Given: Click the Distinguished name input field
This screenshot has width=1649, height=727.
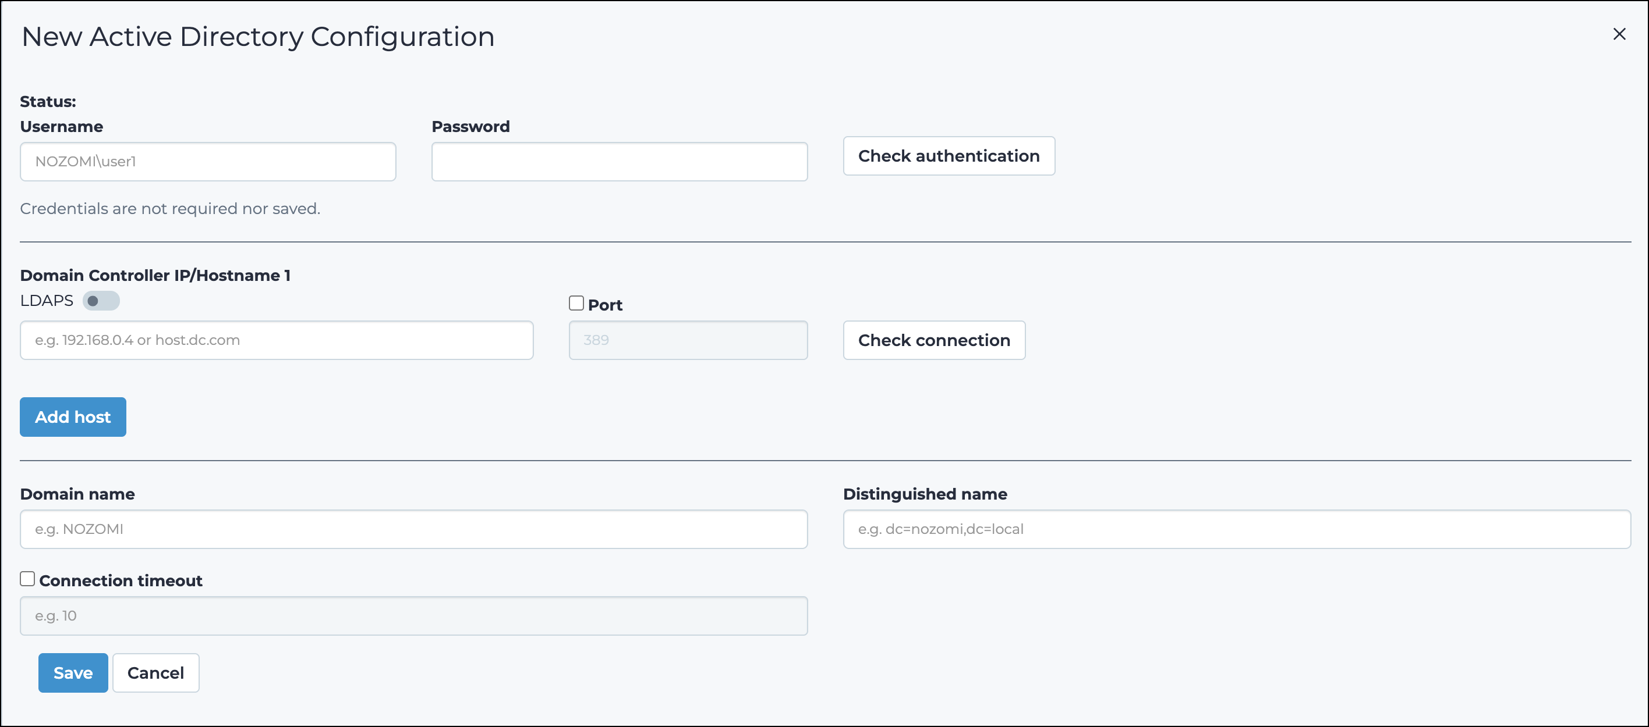Looking at the screenshot, I should (1237, 529).
